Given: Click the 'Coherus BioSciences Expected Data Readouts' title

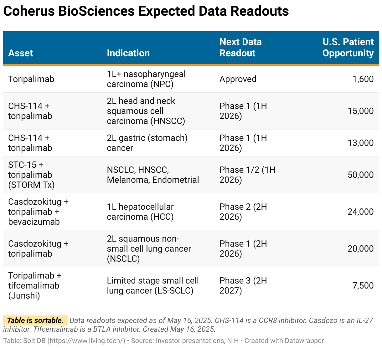Looking at the screenshot, I should [x=146, y=12].
